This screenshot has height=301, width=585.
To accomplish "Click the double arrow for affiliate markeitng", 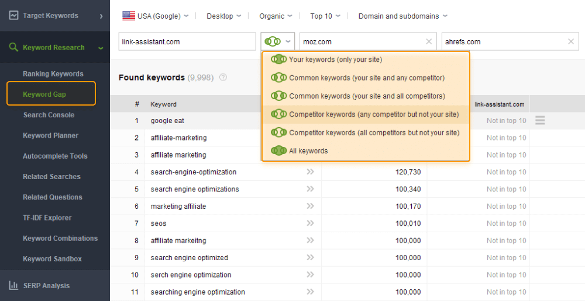I will (311, 240).
